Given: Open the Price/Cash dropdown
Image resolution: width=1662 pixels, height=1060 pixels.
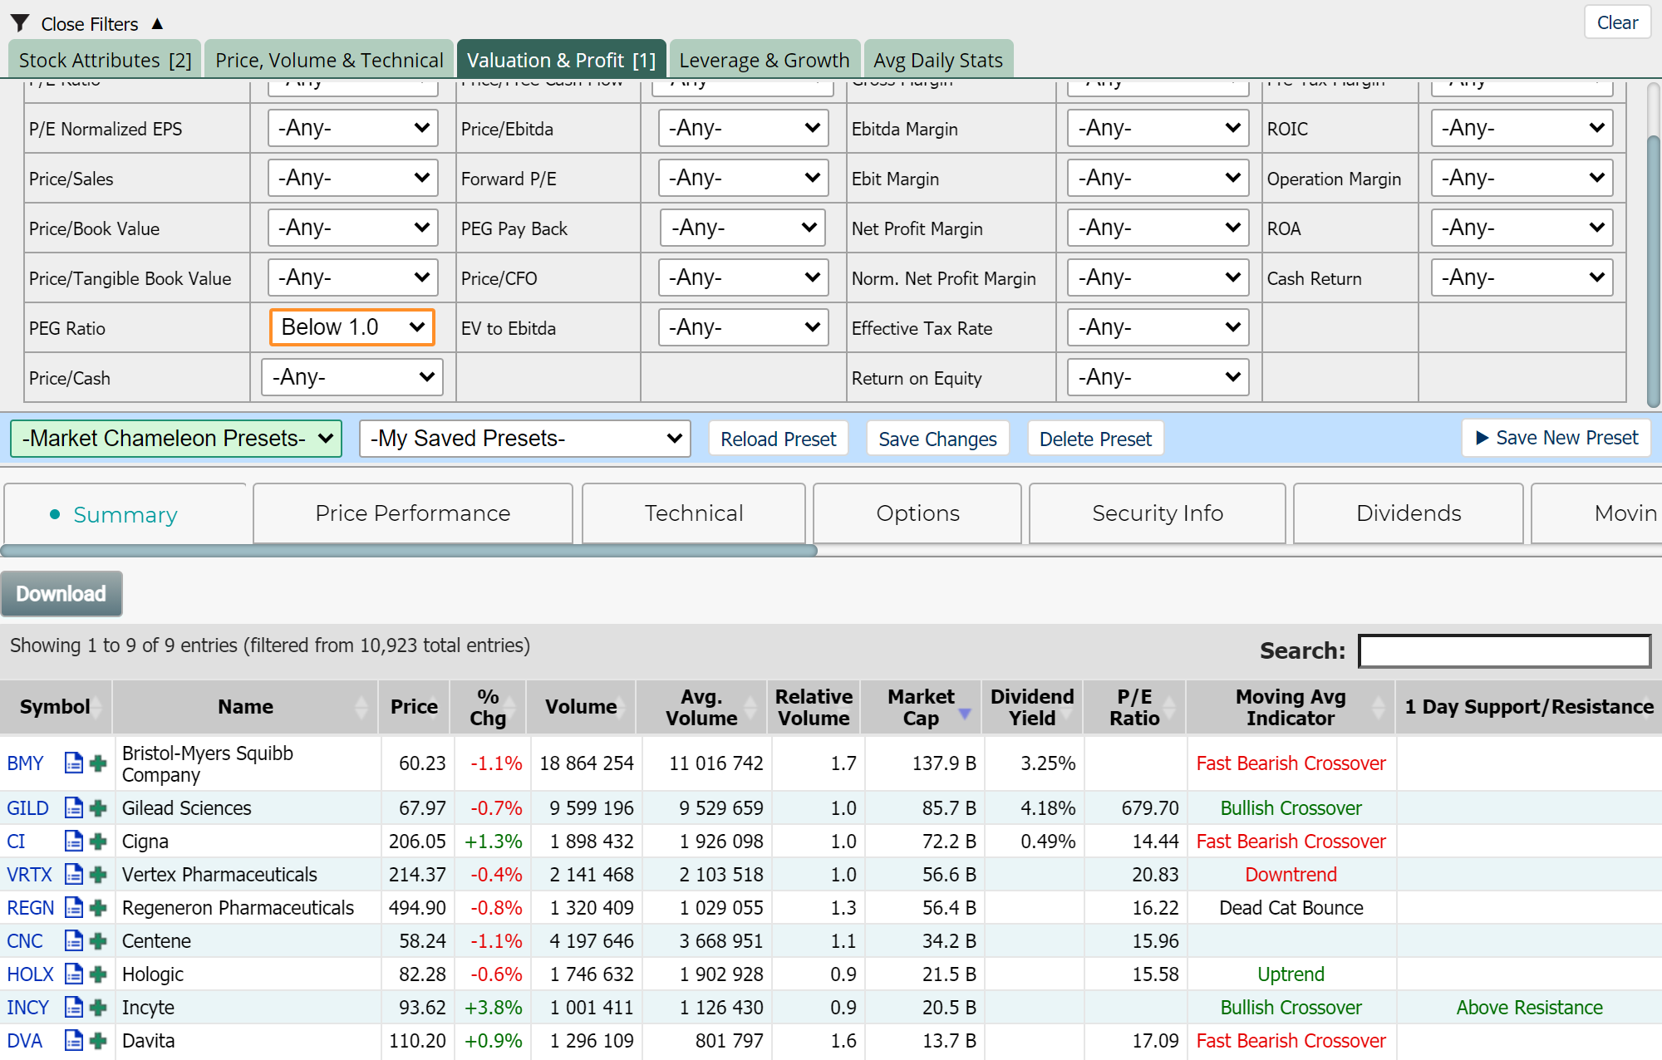Looking at the screenshot, I should click(x=352, y=377).
